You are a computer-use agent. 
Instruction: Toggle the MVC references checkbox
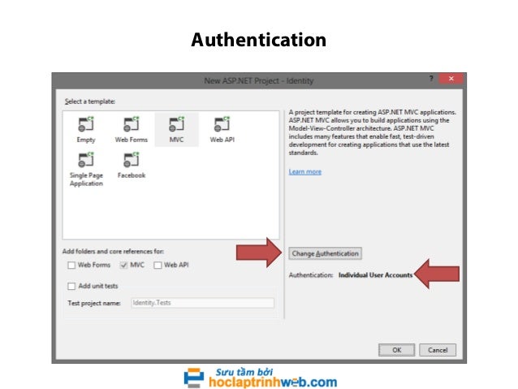click(x=123, y=265)
